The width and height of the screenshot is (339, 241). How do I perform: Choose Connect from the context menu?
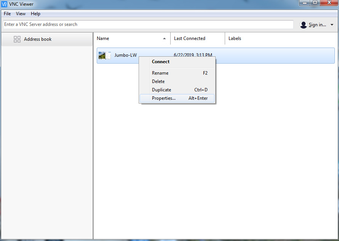click(x=161, y=62)
